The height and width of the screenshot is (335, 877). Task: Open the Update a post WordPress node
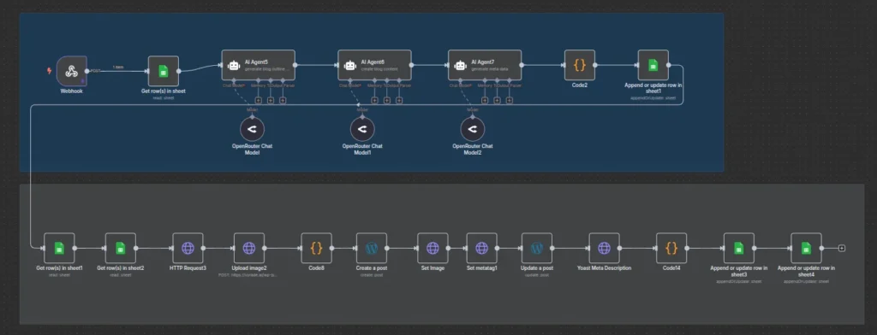coord(537,248)
